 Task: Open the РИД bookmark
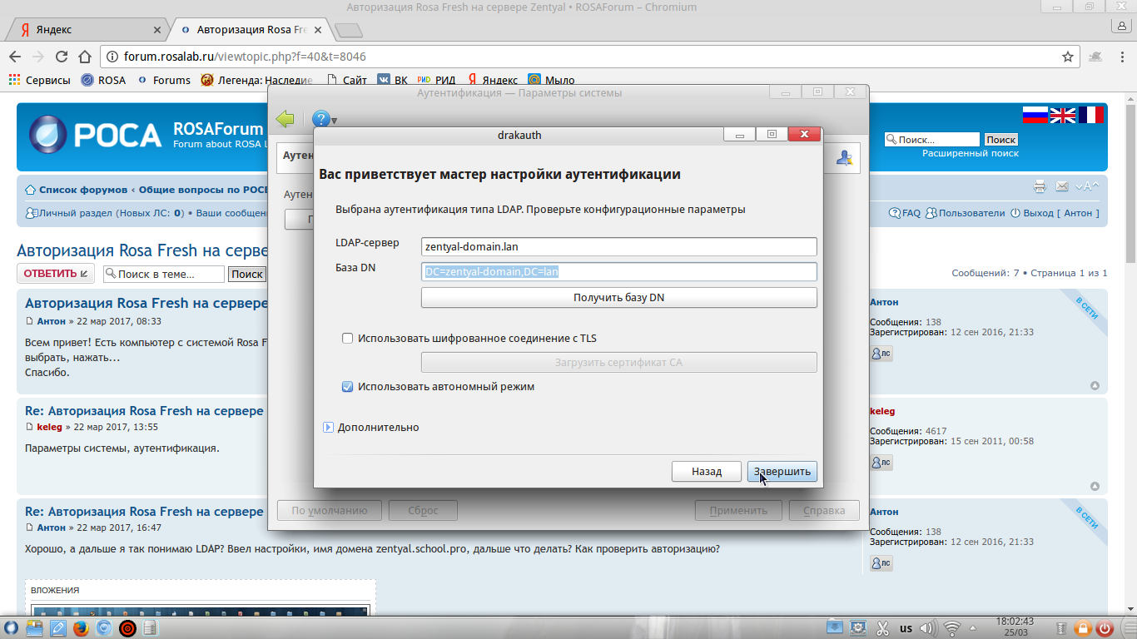(436, 80)
